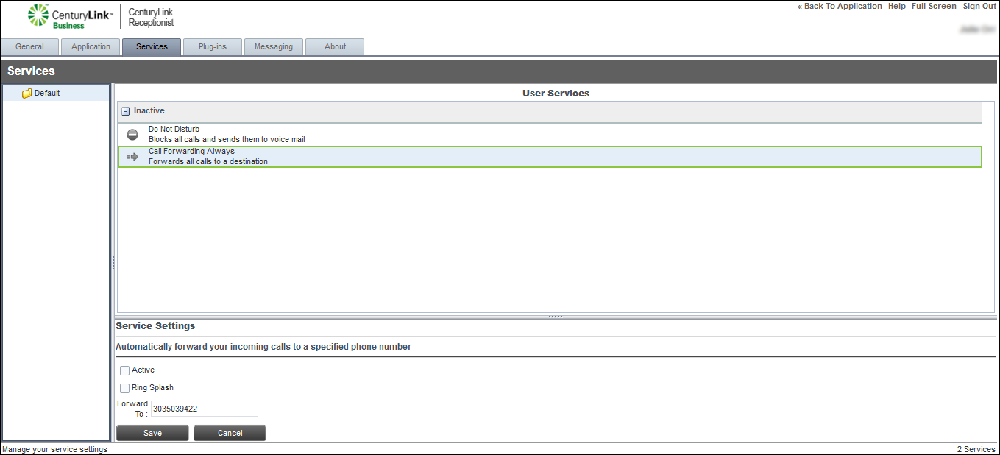Screen dimensions: 1000x455
Task: Open the About tab
Action: (335, 46)
